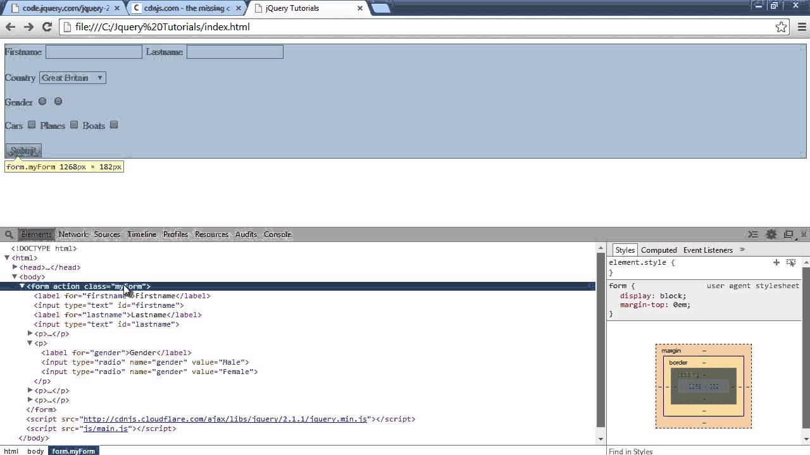This screenshot has width=810, height=455.
Task: Close DevTools with the X icon
Action: coord(804,234)
